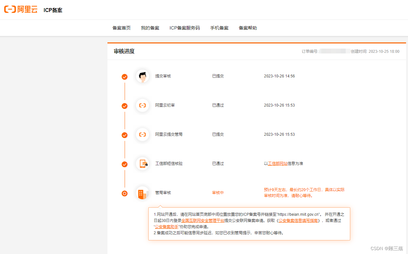Open the 公安备案助手 link

coord(167,227)
